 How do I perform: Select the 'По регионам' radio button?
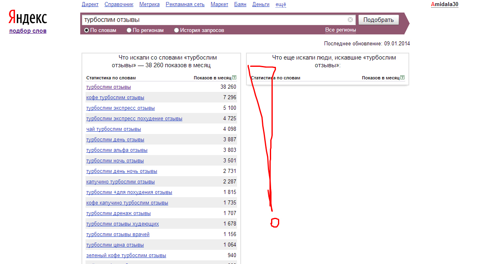(x=129, y=30)
